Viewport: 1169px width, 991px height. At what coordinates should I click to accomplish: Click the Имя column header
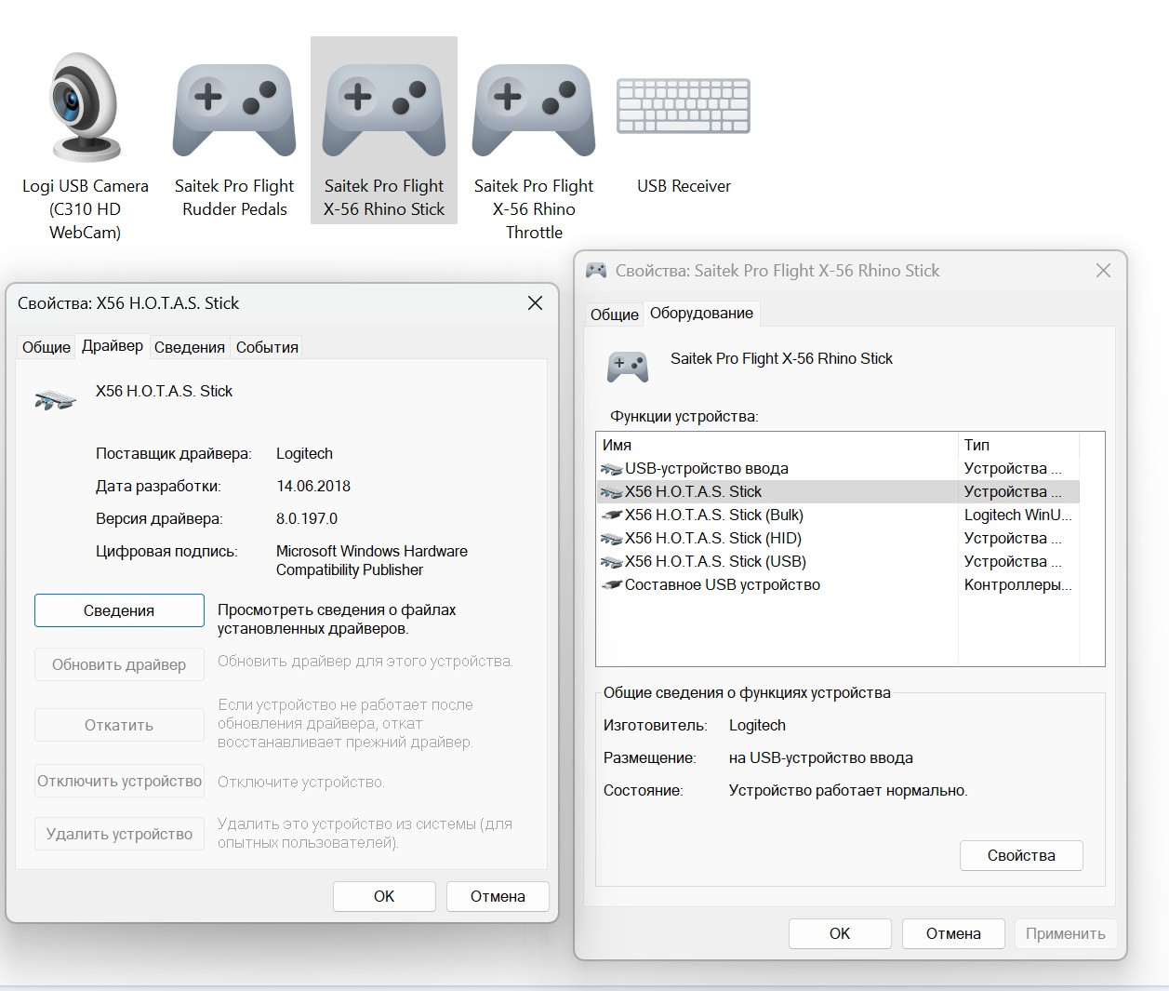tap(777, 445)
